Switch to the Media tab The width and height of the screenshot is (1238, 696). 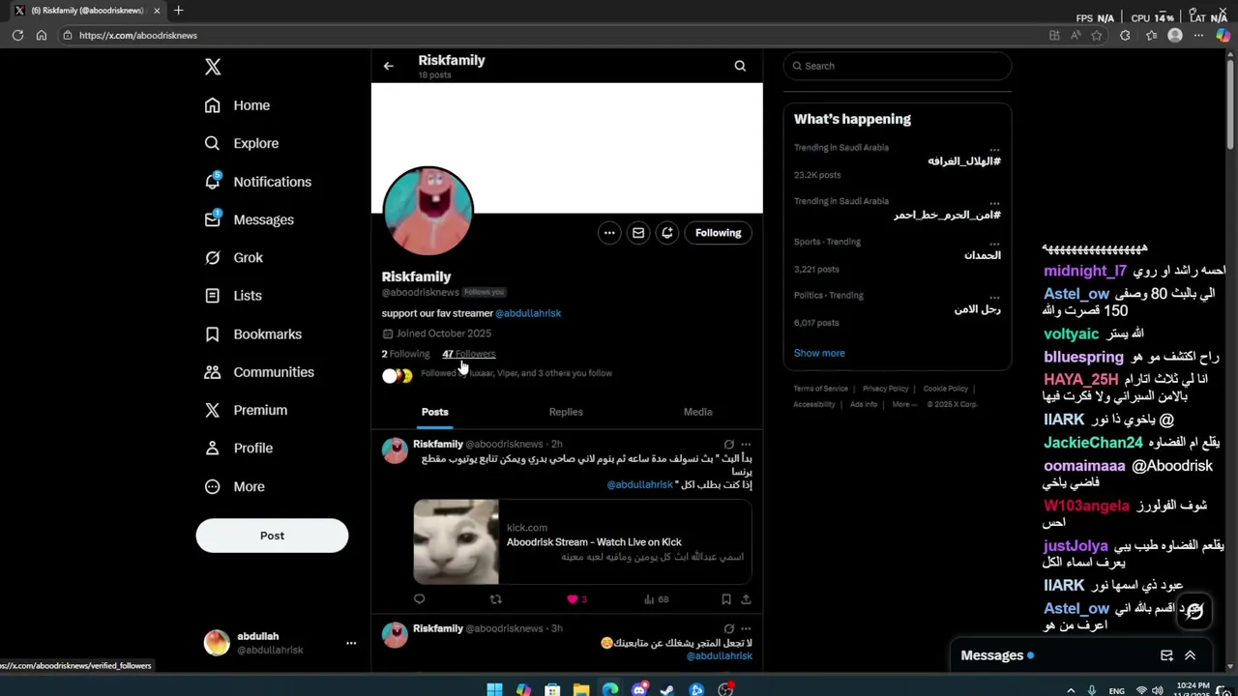click(x=697, y=412)
